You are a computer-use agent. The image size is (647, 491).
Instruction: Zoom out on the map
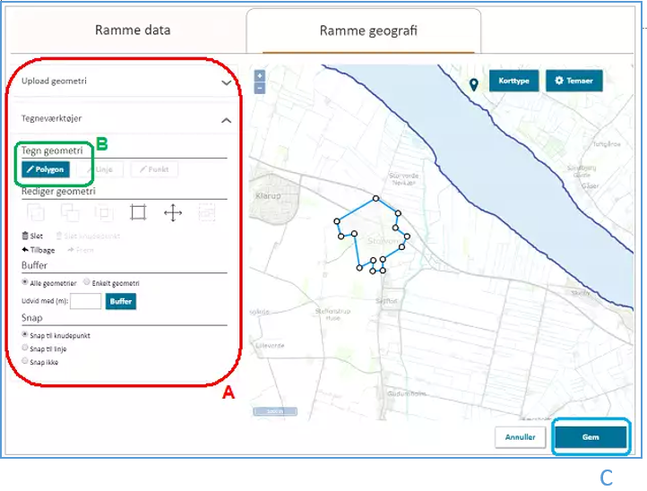tap(260, 88)
